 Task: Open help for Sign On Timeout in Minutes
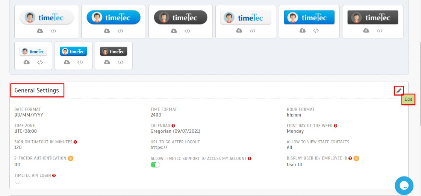coord(76,142)
